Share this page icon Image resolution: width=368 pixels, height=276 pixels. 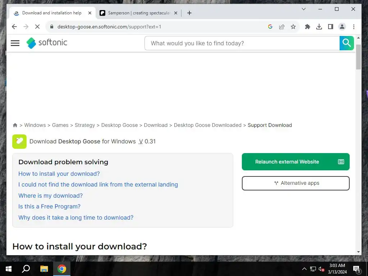pyautogui.click(x=282, y=27)
